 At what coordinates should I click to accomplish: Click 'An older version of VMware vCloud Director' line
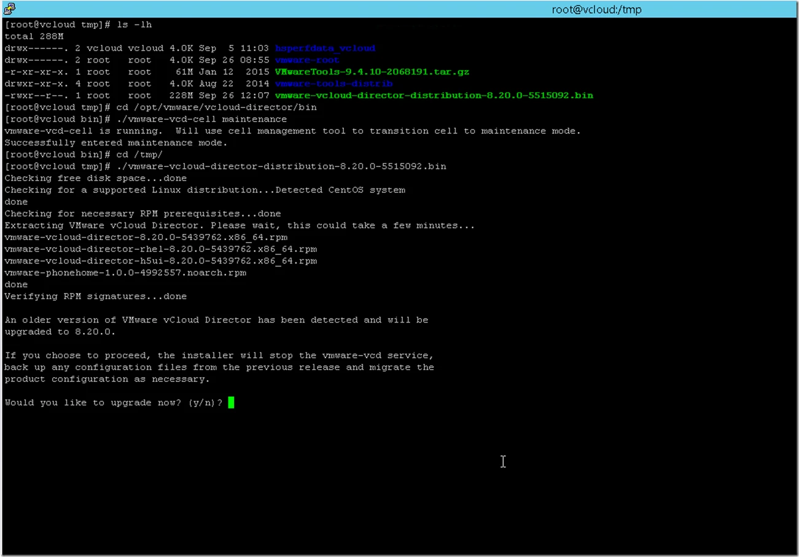pyautogui.click(x=216, y=320)
